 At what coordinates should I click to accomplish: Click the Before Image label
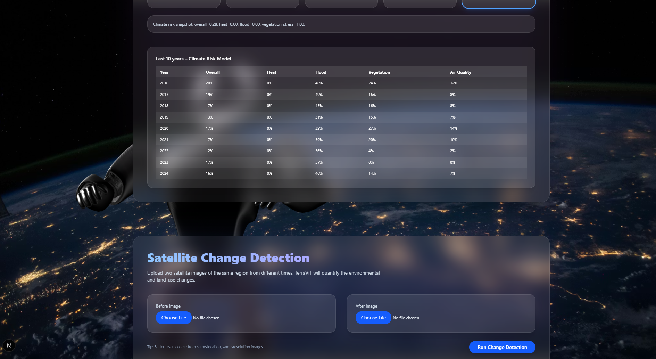point(168,306)
